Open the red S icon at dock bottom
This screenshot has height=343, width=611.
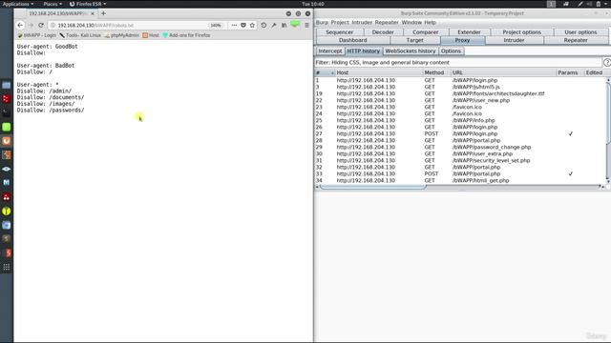(x=7, y=252)
